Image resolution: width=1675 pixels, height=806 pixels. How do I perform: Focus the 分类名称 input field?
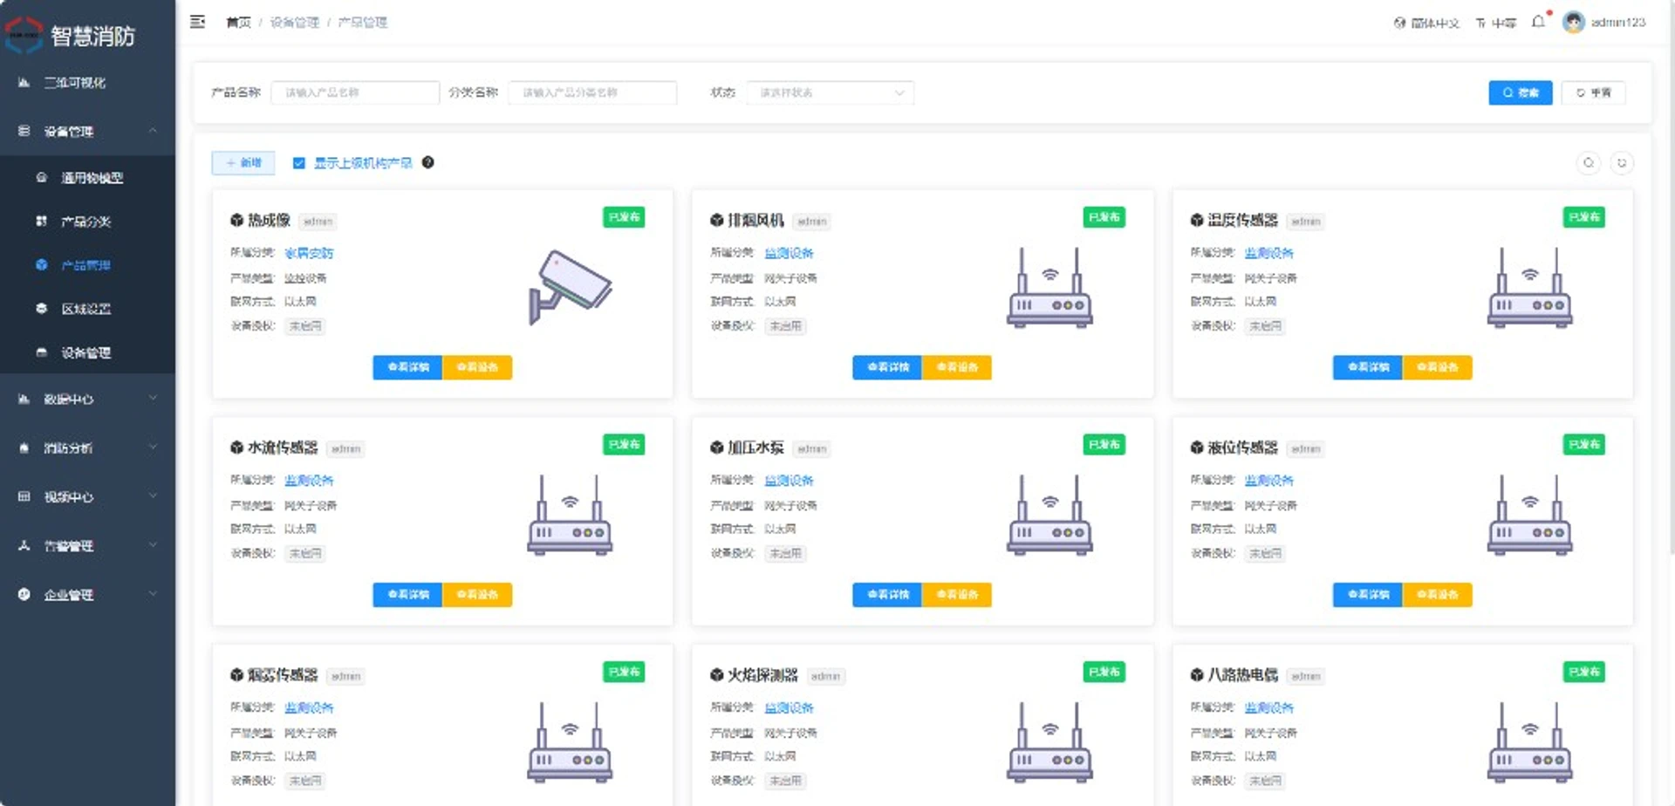click(592, 92)
